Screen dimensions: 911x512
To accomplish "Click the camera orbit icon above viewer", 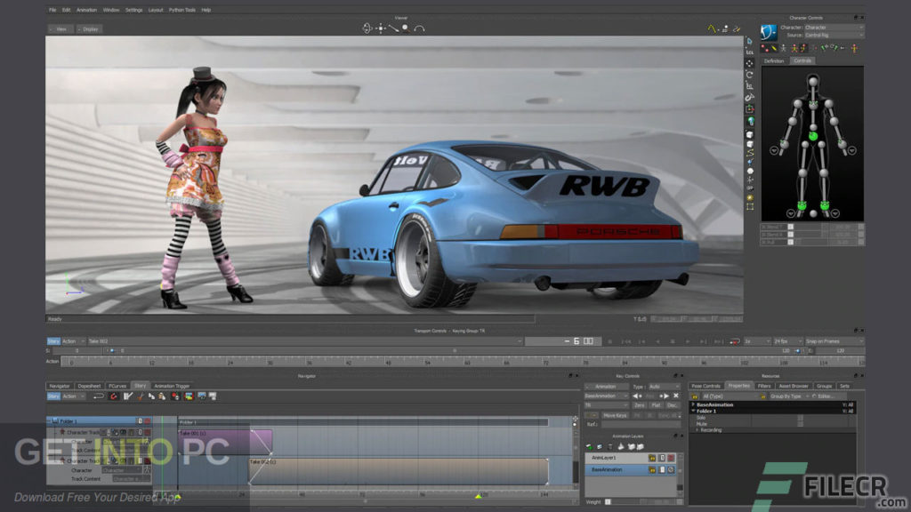I will pyautogui.click(x=367, y=28).
